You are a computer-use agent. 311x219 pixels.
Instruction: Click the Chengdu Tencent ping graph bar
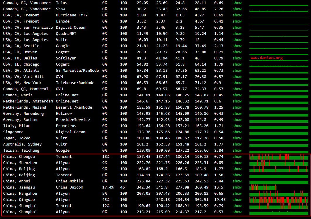pyautogui.click(x=279, y=157)
